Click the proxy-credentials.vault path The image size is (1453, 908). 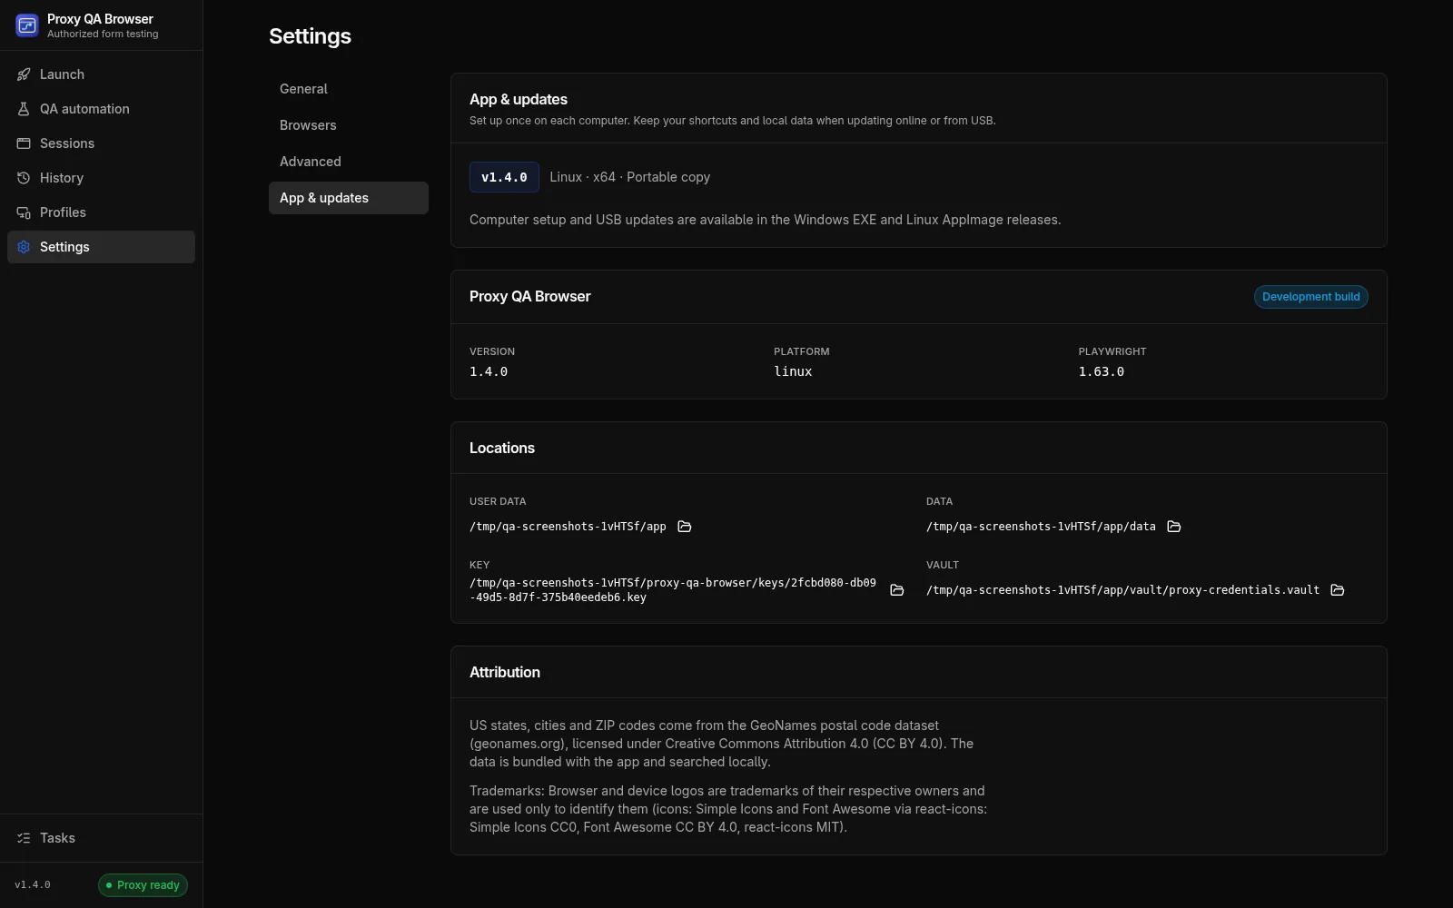pyautogui.click(x=1122, y=590)
